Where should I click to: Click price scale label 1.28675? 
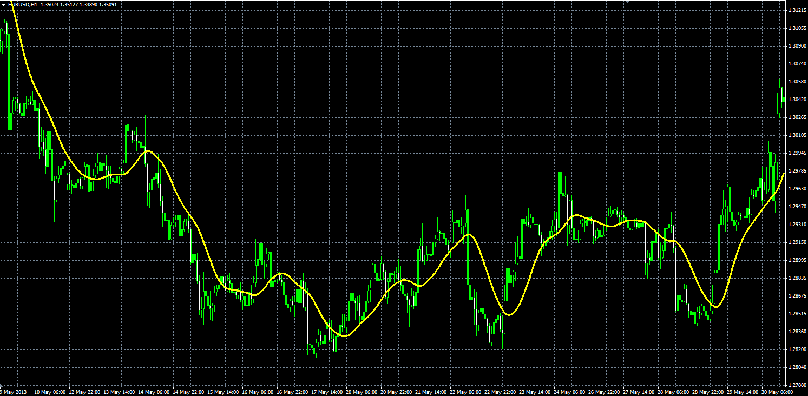point(797,296)
